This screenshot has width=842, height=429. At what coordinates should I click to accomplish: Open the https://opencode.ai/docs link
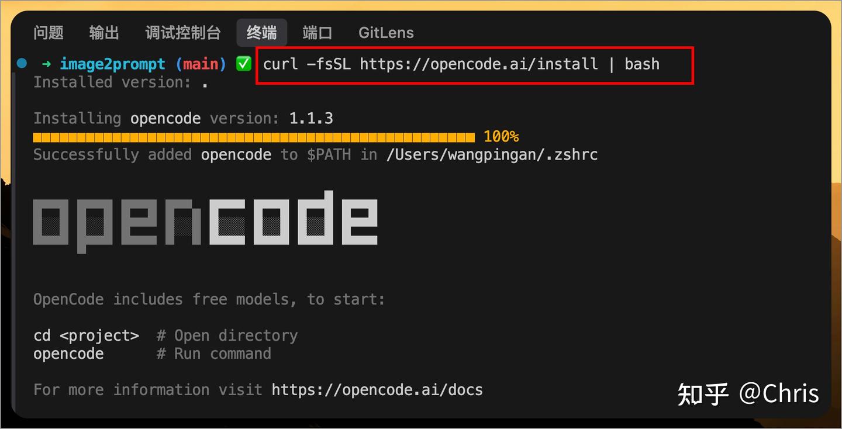click(x=377, y=390)
